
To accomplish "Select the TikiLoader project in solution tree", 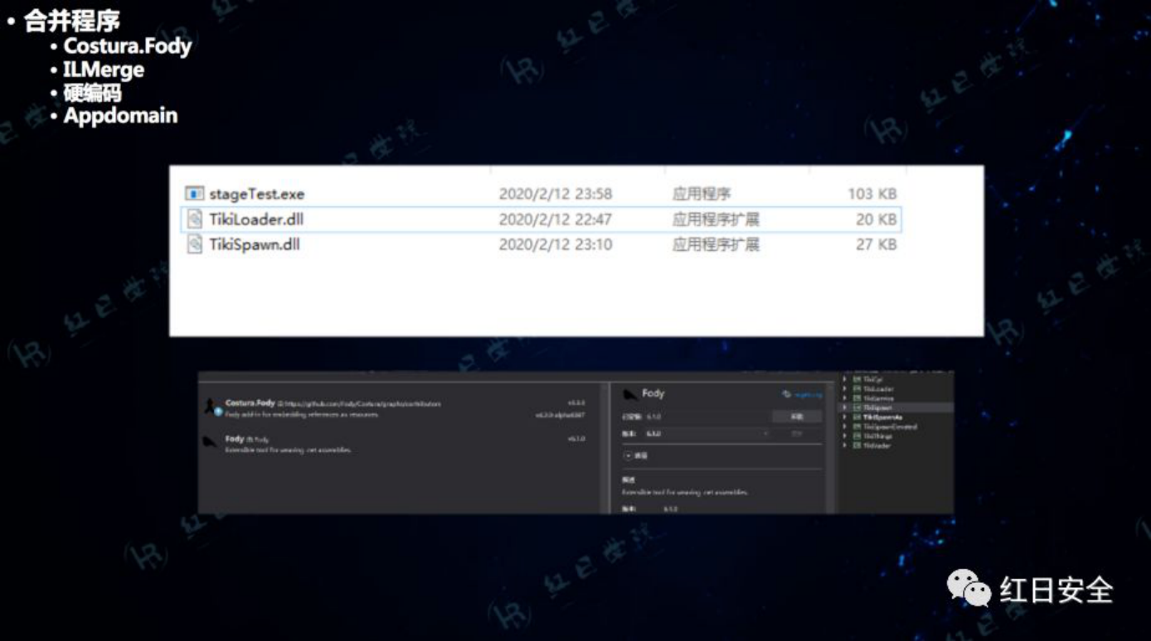I will point(878,388).
